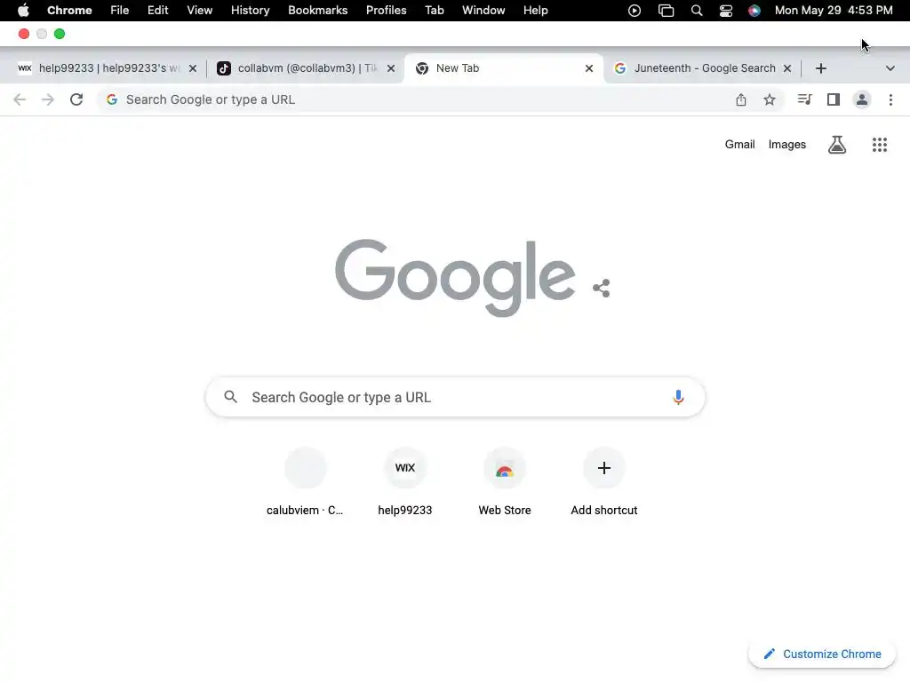910x682 pixels.
Task: Open the Profiles menu
Action: pos(386,11)
